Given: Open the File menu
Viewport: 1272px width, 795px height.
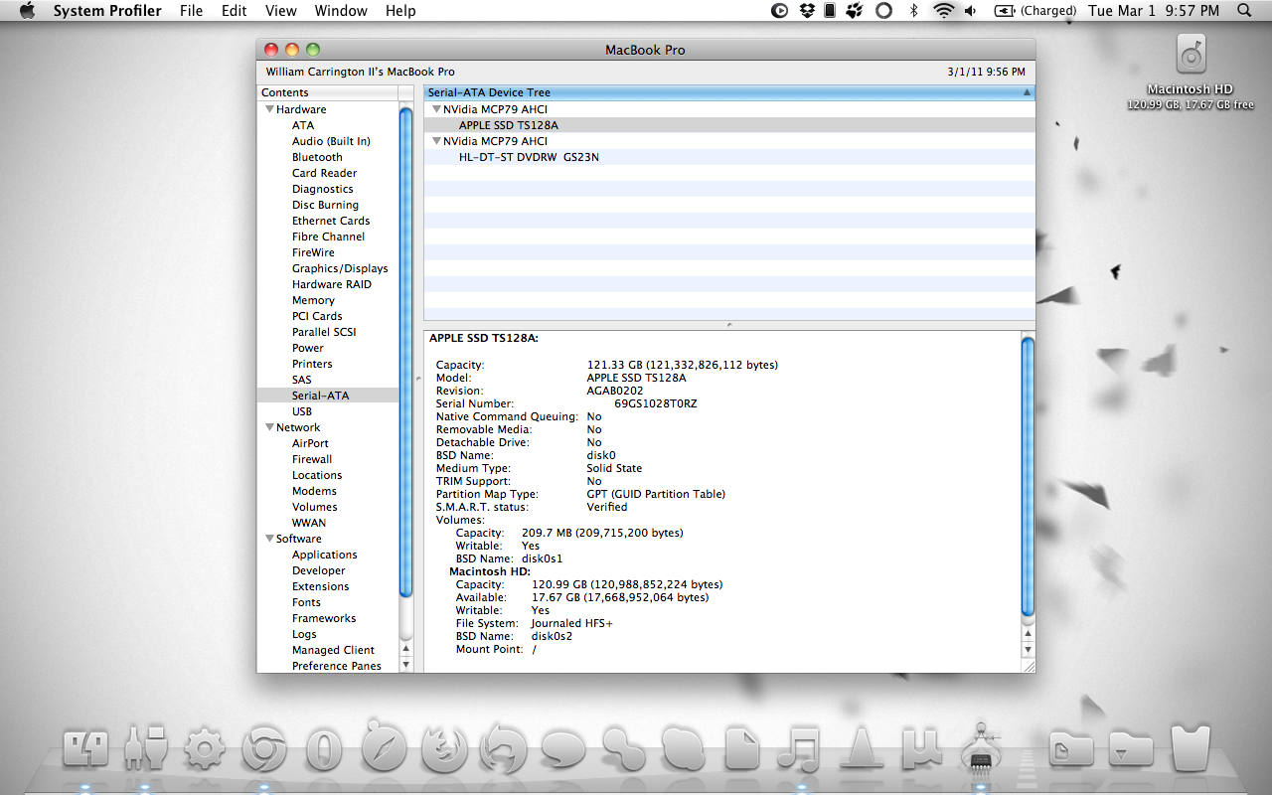Looking at the screenshot, I should [191, 11].
